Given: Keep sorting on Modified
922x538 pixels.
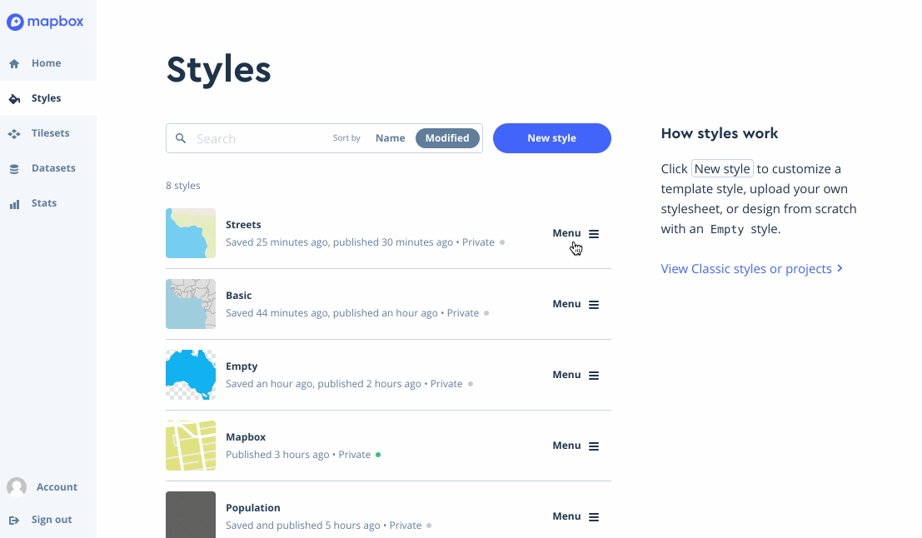Looking at the screenshot, I should pos(447,137).
